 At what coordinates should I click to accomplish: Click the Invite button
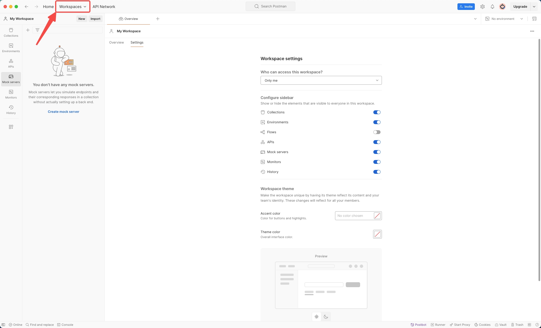[466, 7]
